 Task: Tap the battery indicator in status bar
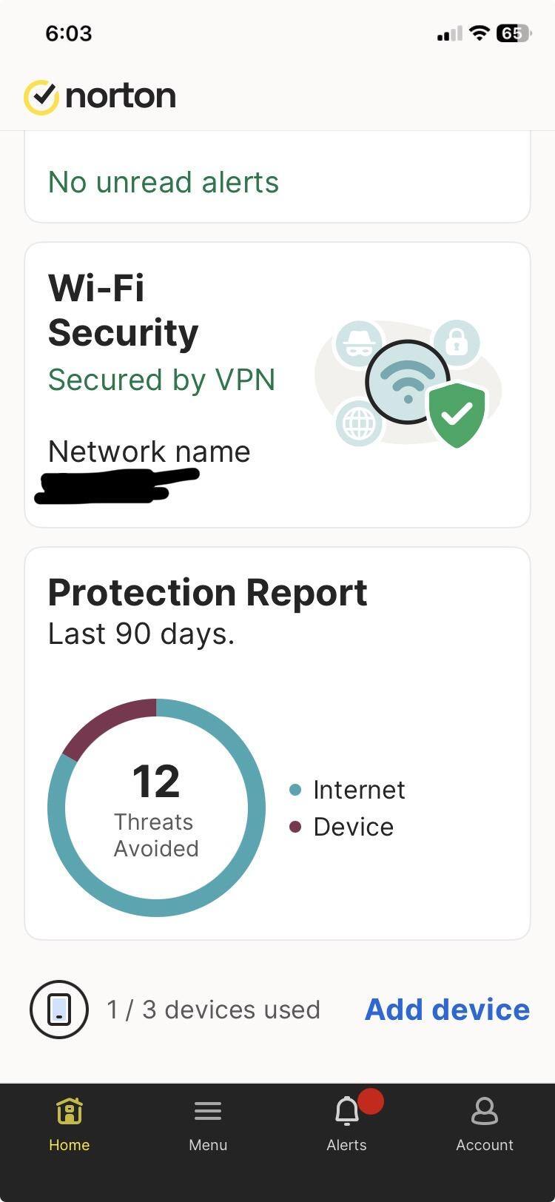(x=514, y=33)
